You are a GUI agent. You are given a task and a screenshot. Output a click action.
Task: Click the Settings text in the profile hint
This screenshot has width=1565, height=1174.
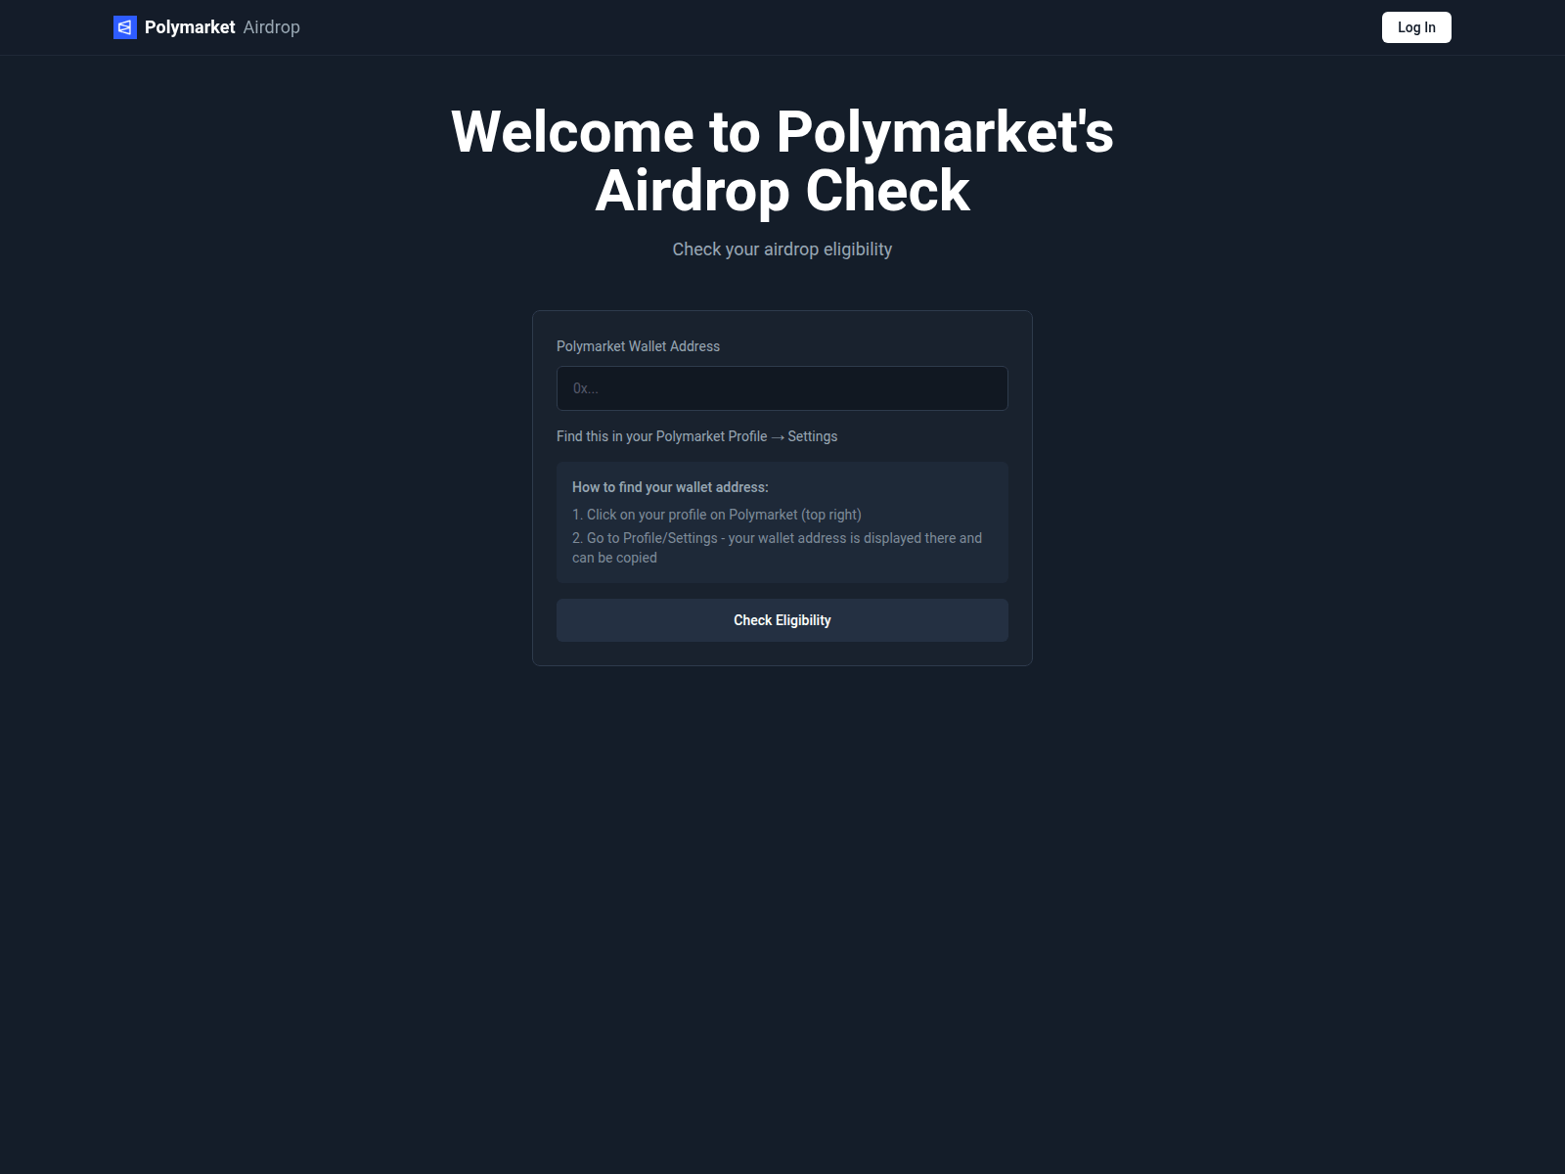(x=813, y=436)
